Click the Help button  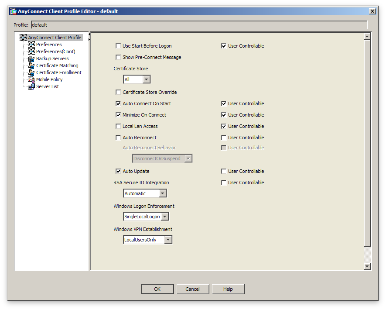coord(228,289)
